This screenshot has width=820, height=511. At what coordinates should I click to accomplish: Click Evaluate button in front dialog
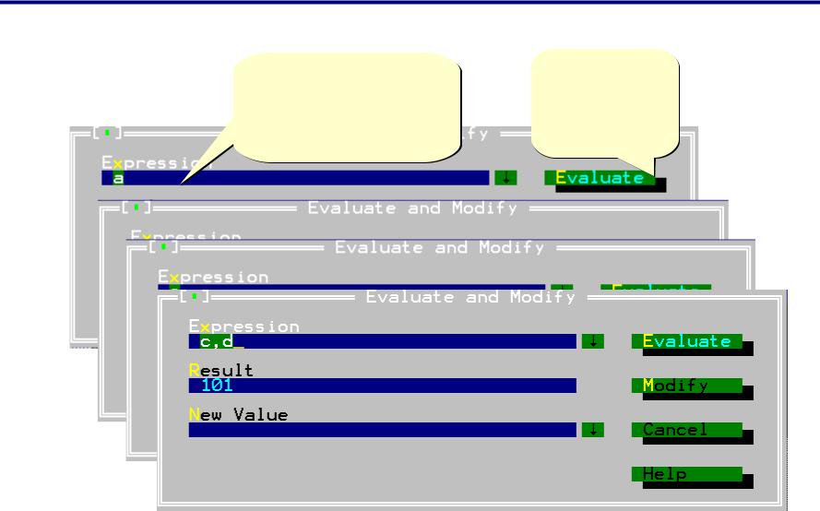[x=686, y=341]
